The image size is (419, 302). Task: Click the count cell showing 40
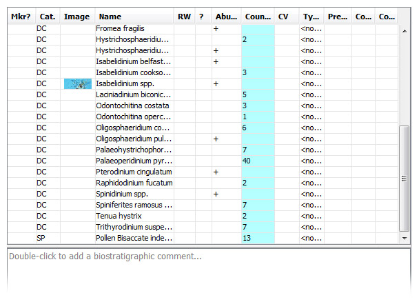258,161
